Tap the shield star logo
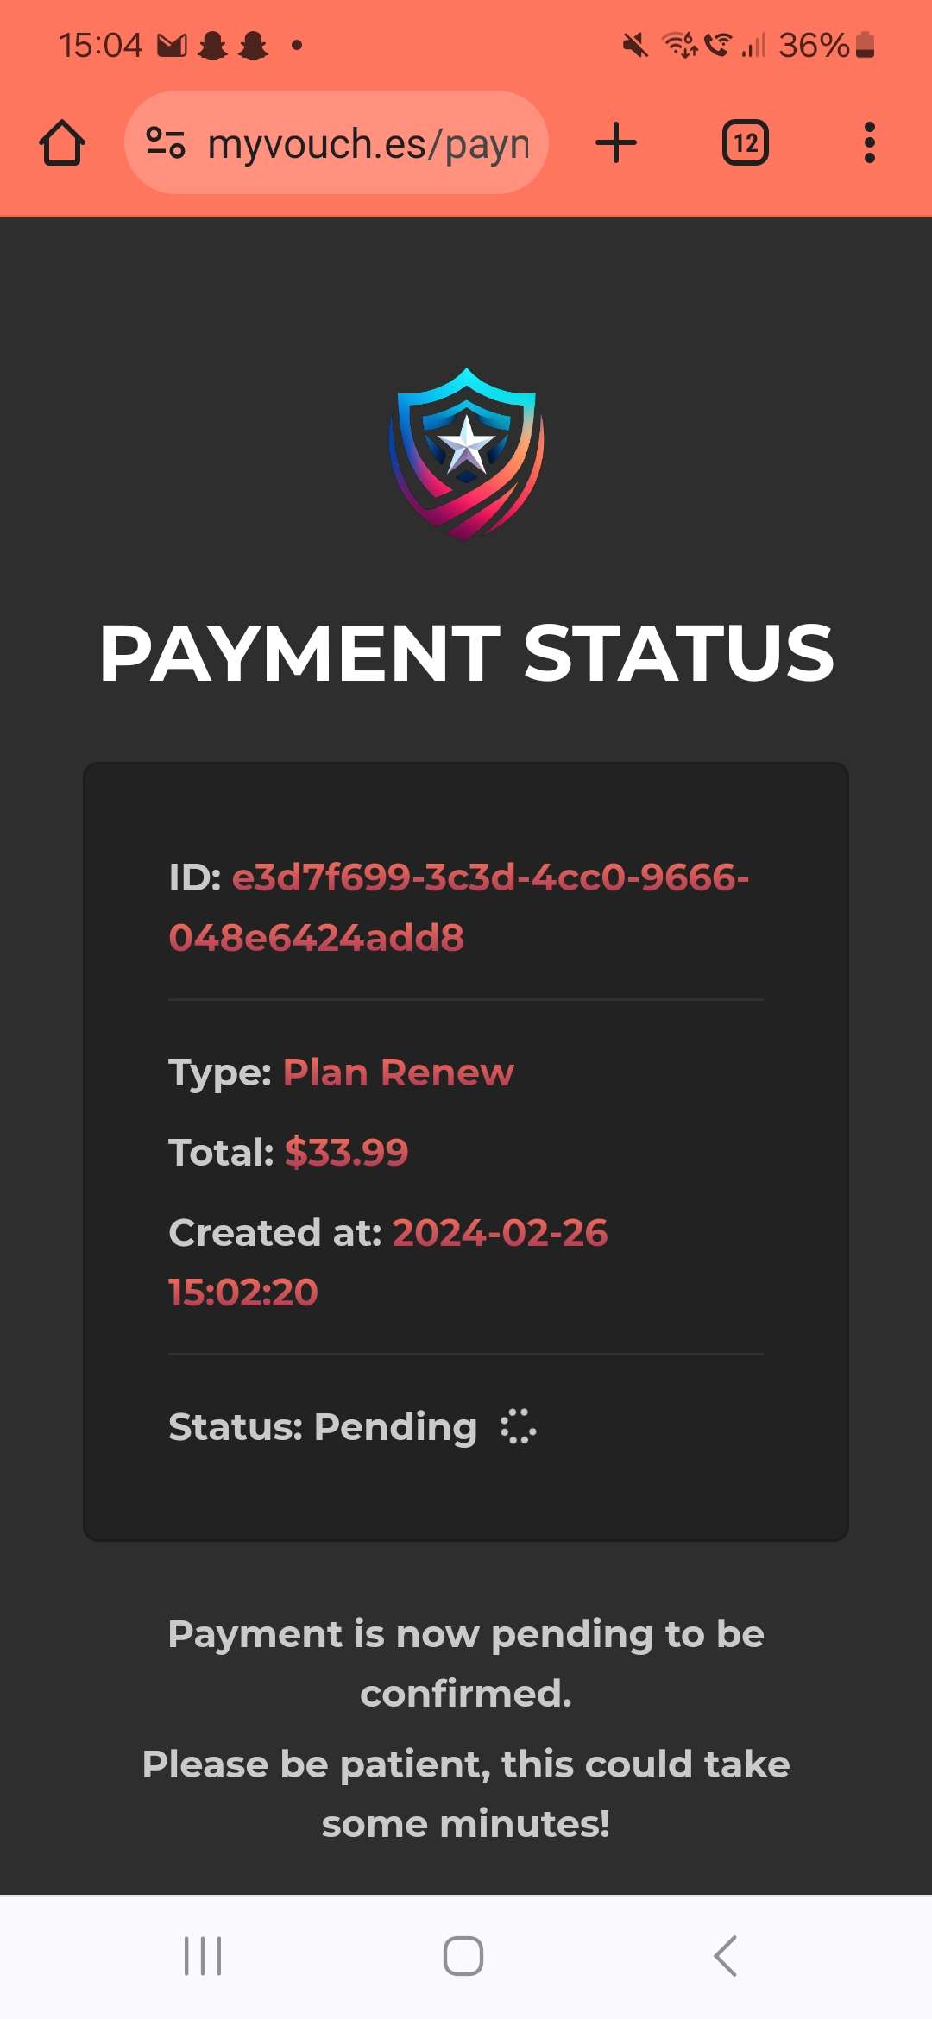 pos(466,454)
